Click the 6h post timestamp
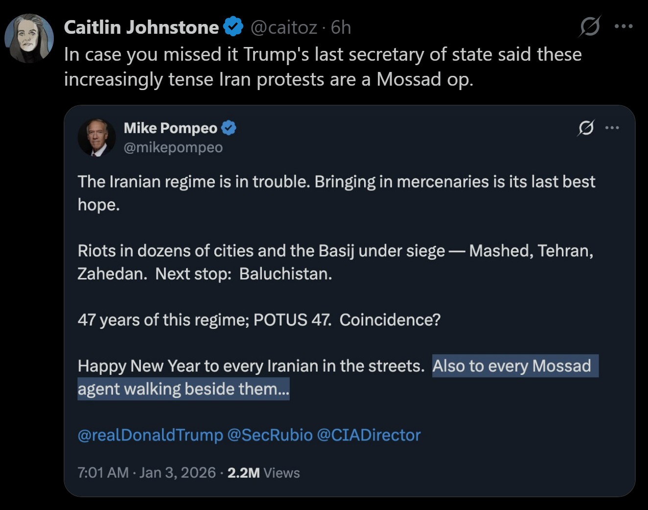 click(341, 27)
